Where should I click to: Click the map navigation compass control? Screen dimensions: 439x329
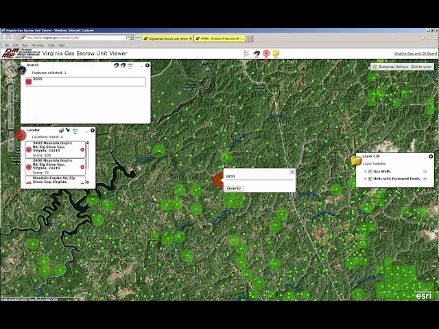coord(12,69)
